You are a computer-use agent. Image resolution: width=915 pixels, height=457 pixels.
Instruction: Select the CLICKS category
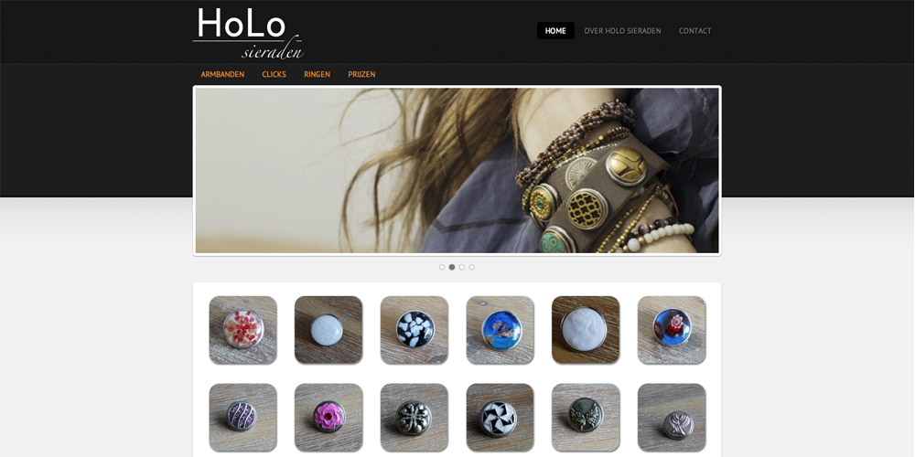point(274,75)
